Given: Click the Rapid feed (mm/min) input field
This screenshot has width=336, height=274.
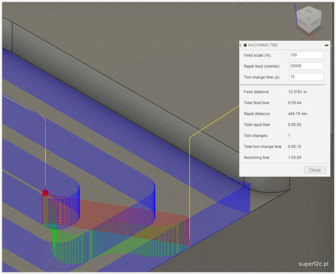Looking at the screenshot, I should click(x=306, y=66).
